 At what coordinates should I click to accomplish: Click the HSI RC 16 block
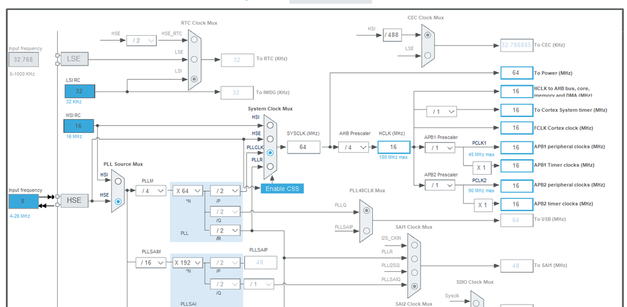[79, 126]
